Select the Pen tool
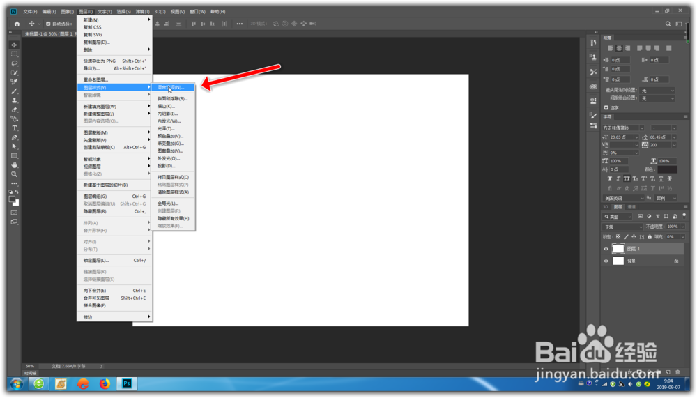This screenshot has height=398, width=697. pyautogui.click(x=14, y=137)
